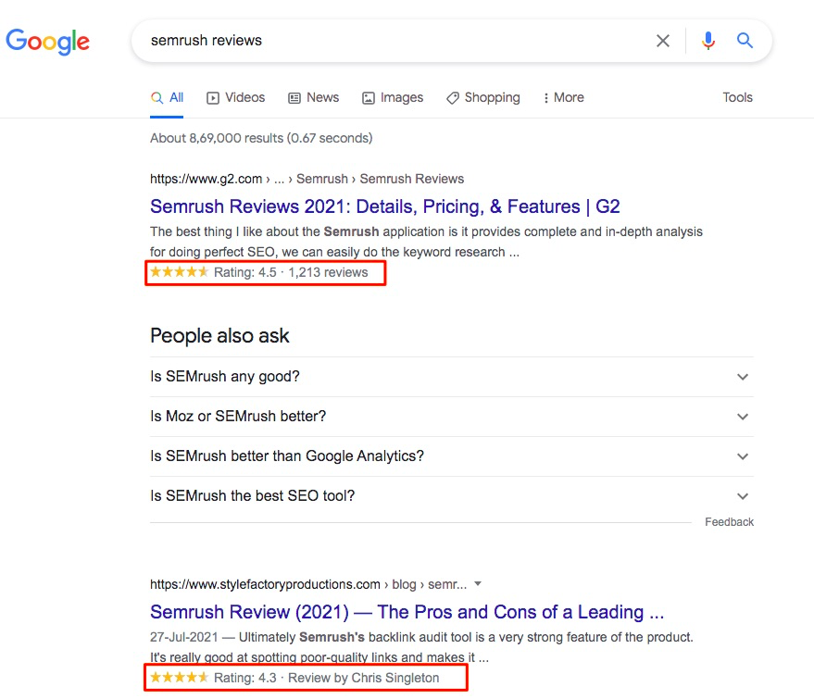Click the blue magnifying glass search icon
Image resolution: width=814 pixels, height=699 pixels.
pyautogui.click(x=745, y=41)
